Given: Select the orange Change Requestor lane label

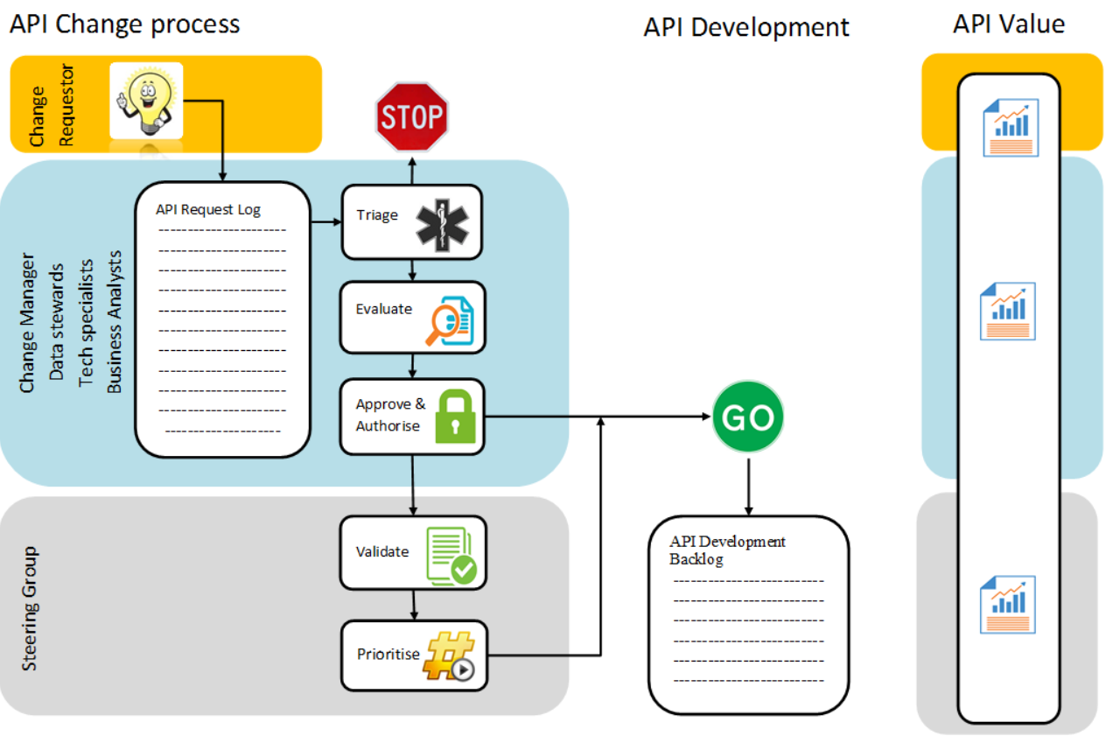Looking at the screenshot, I should point(49,105).
